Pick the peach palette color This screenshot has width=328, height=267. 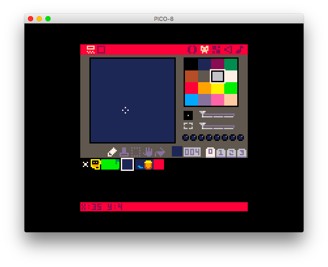coord(231,100)
